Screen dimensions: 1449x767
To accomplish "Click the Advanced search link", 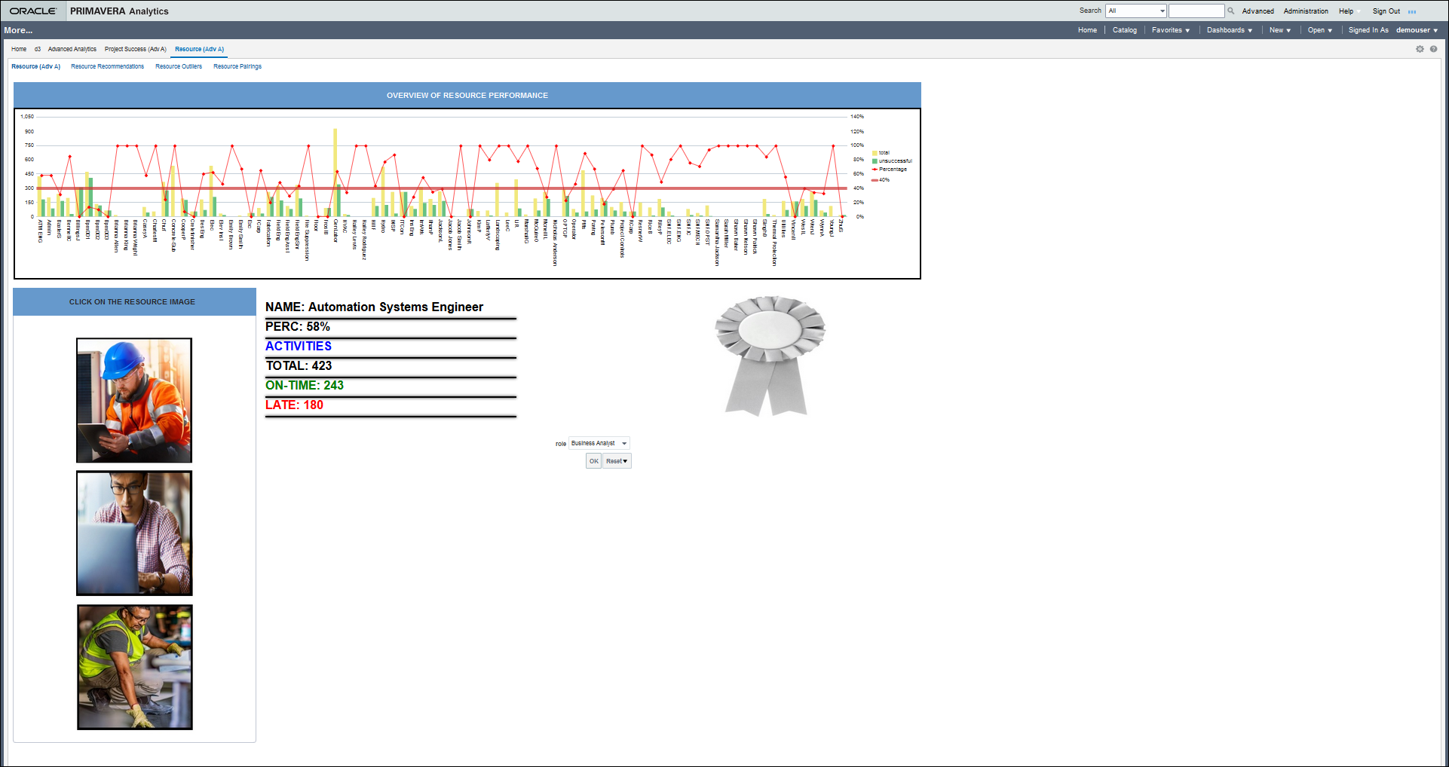I will click(x=1258, y=11).
